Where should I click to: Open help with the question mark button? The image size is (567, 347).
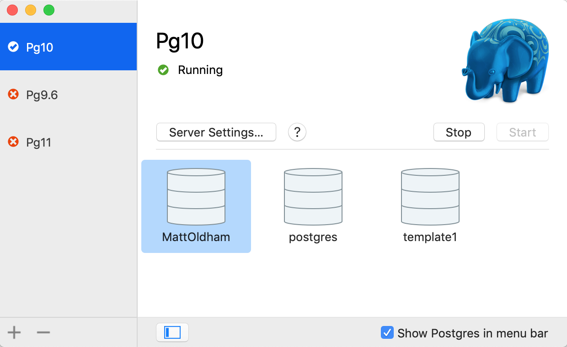pos(297,132)
